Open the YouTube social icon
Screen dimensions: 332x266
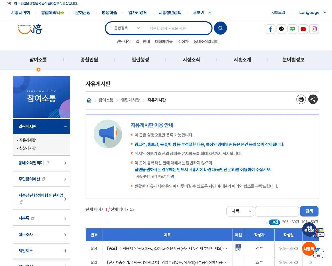point(303,29)
